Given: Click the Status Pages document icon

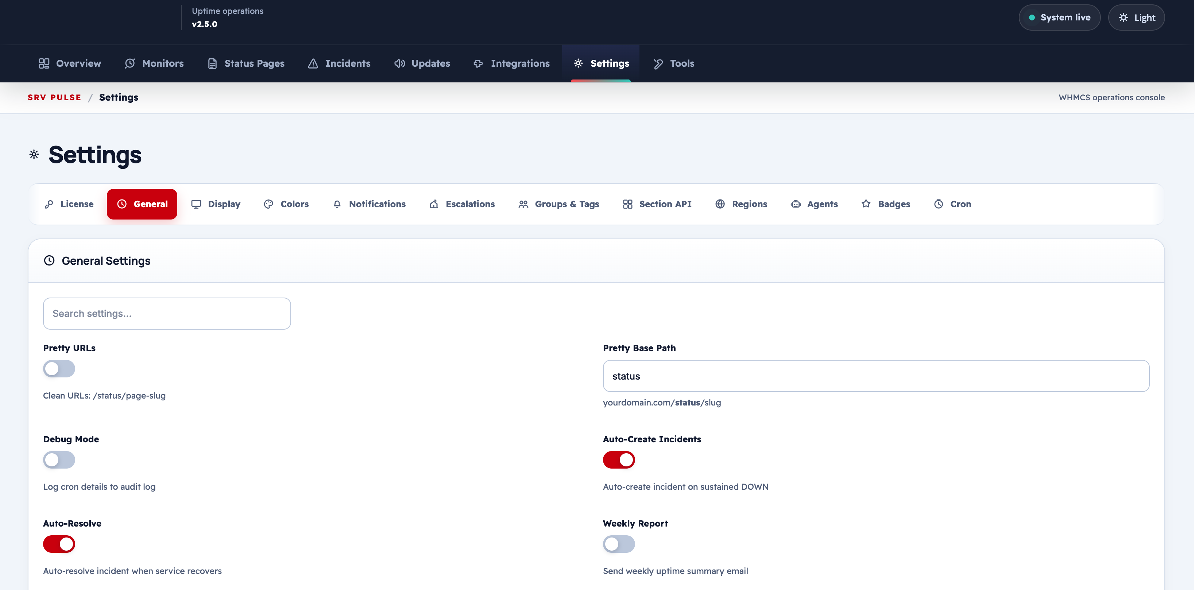Looking at the screenshot, I should coord(212,63).
